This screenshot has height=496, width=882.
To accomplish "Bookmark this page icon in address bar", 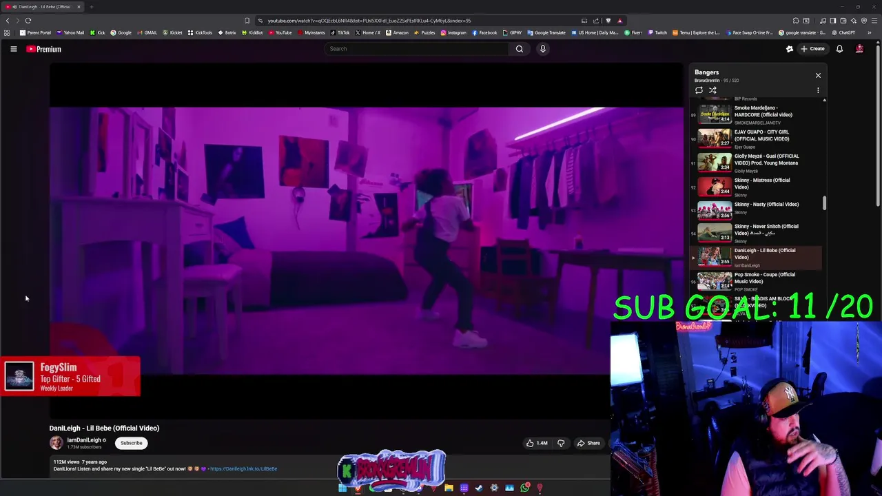I will tap(247, 21).
